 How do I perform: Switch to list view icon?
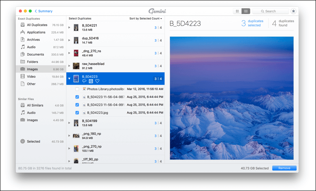(246, 11)
